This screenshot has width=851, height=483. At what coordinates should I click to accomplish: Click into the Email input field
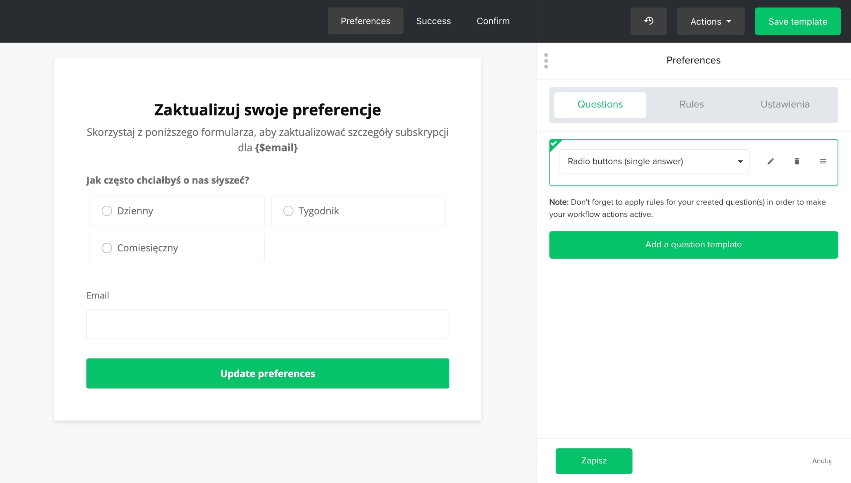[268, 324]
